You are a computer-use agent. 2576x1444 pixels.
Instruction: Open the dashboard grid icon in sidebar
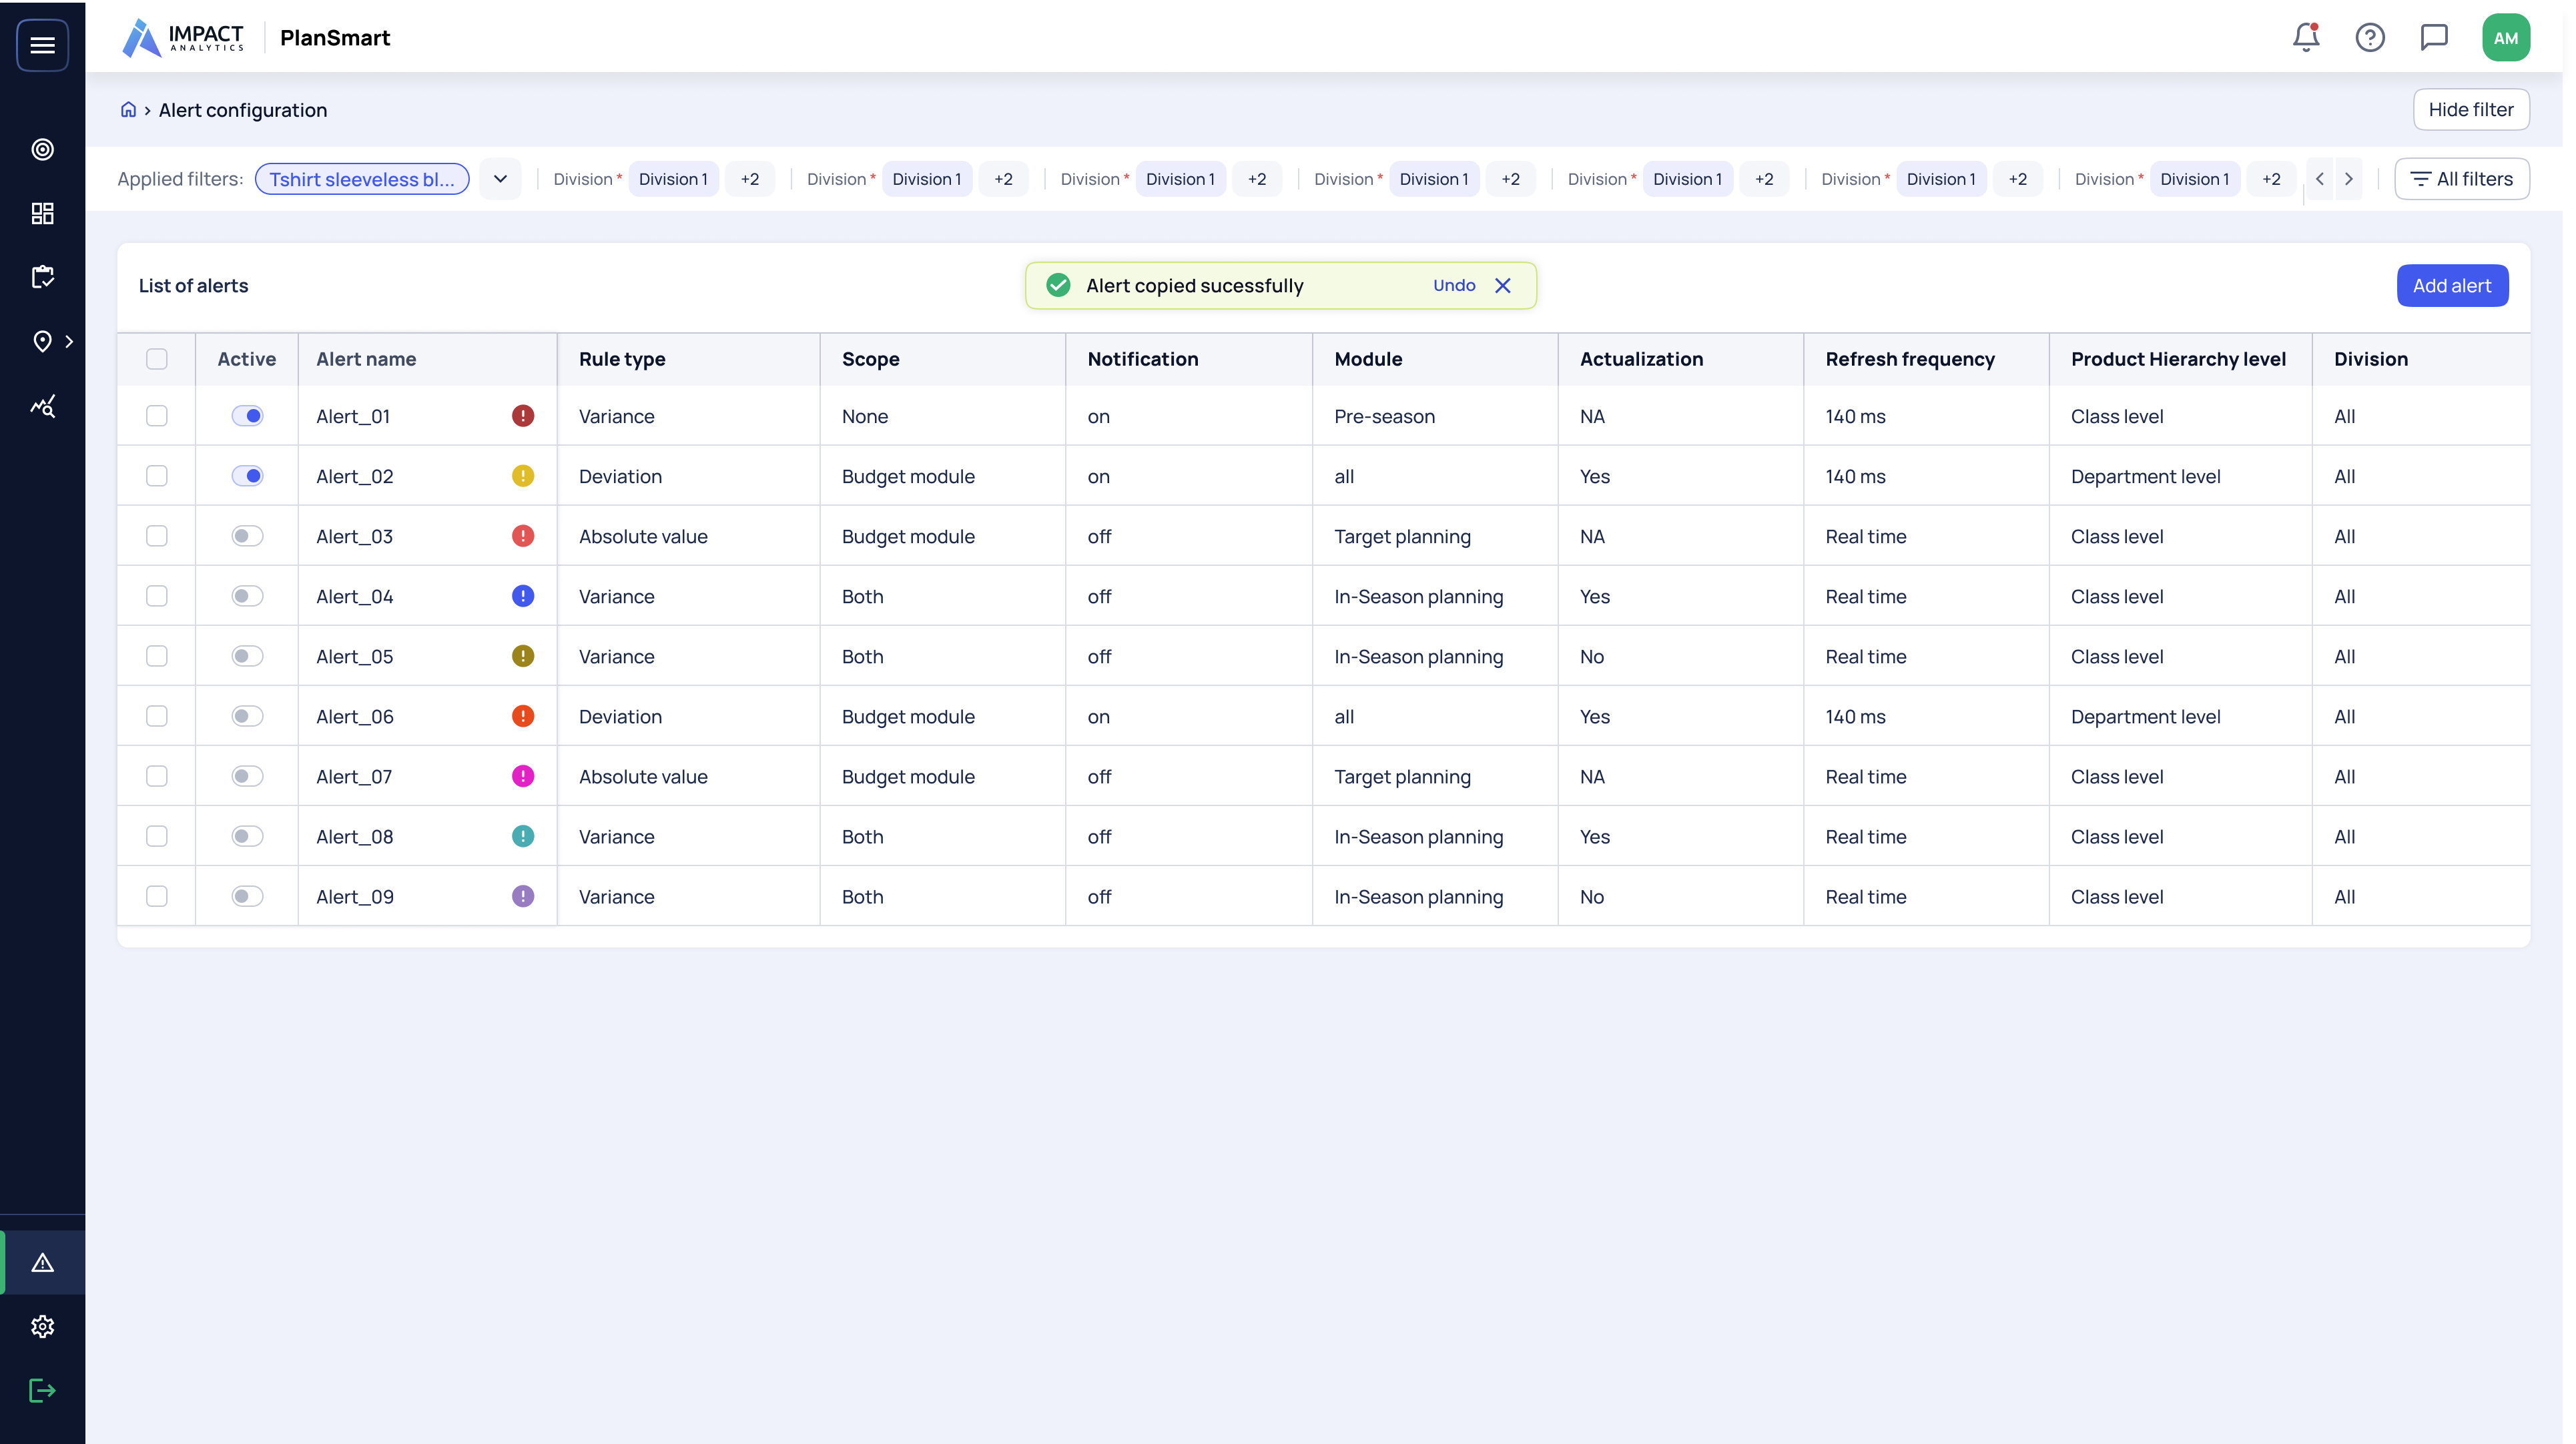[x=42, y=213]
